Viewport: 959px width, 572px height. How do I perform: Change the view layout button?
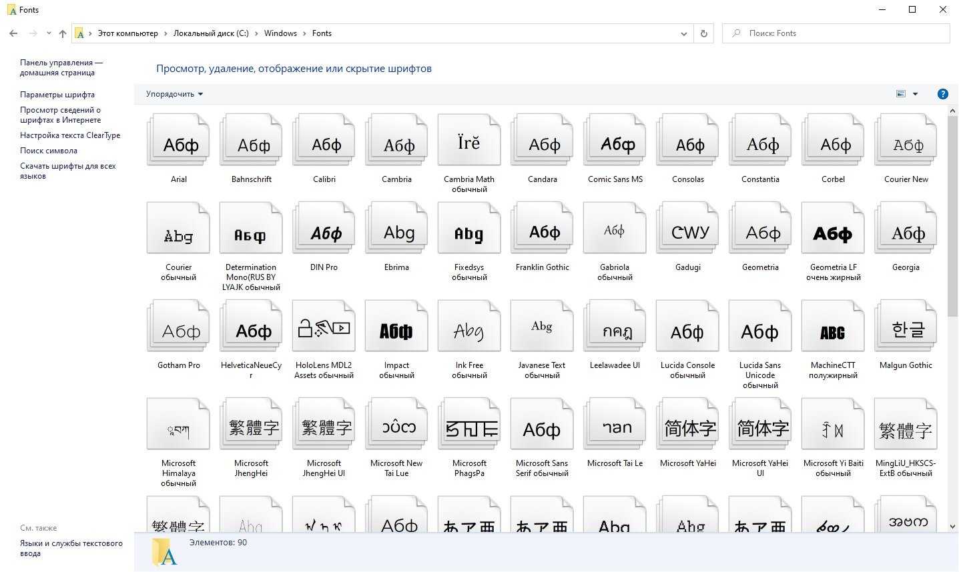[x=901, y=94]
